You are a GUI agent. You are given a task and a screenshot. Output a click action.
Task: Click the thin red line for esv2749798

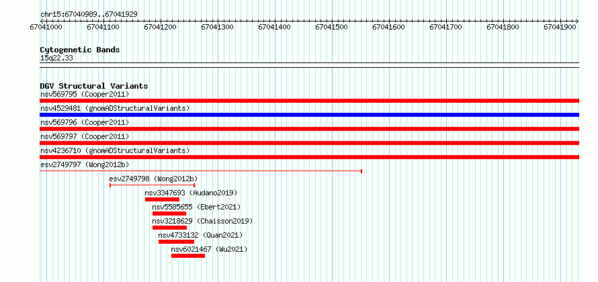pos(153,185)
